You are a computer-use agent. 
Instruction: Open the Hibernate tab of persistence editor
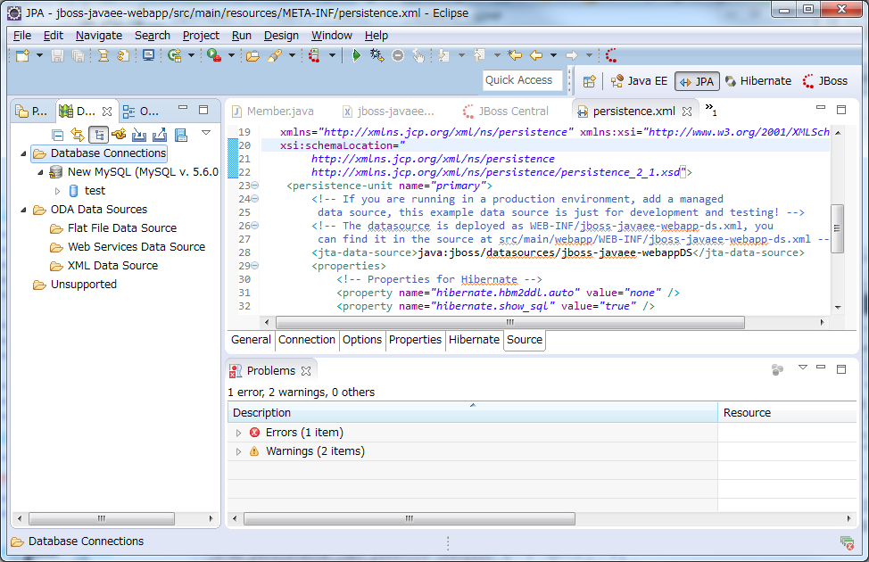tap(474, 340)
